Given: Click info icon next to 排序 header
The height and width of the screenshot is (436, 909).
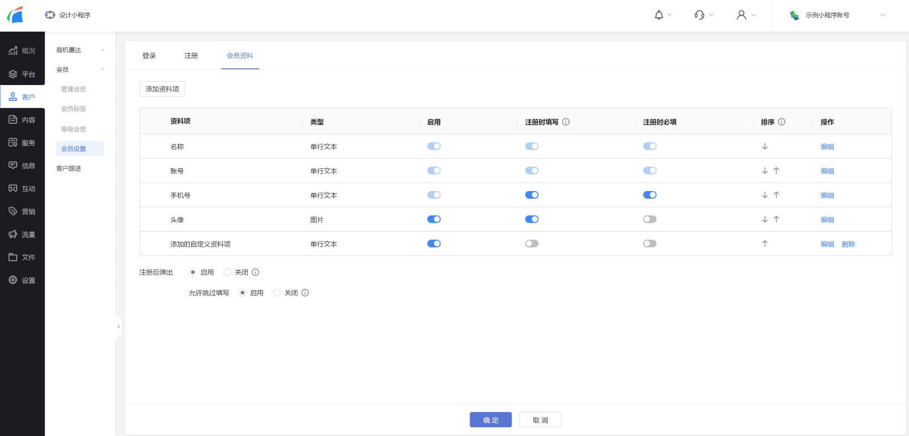Looking at the screenshot, I should (x=781, y=122).
